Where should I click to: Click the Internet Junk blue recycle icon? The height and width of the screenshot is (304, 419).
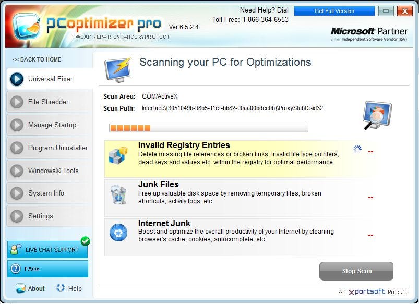point(118,233)
